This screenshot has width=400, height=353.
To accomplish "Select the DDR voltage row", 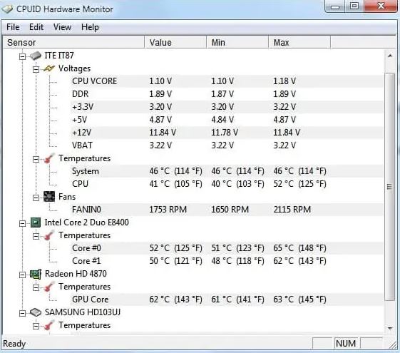I will point(227,94).
